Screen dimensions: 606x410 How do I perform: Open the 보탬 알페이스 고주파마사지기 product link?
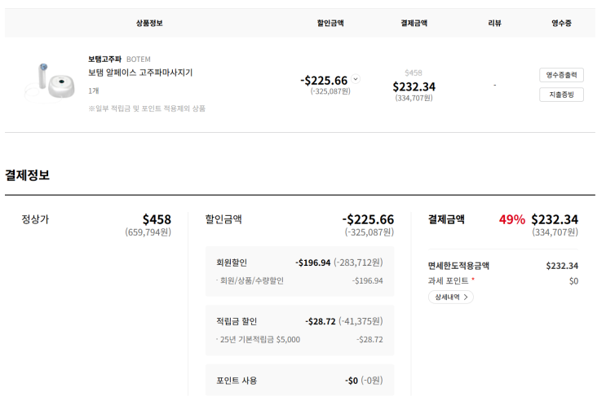140,73
